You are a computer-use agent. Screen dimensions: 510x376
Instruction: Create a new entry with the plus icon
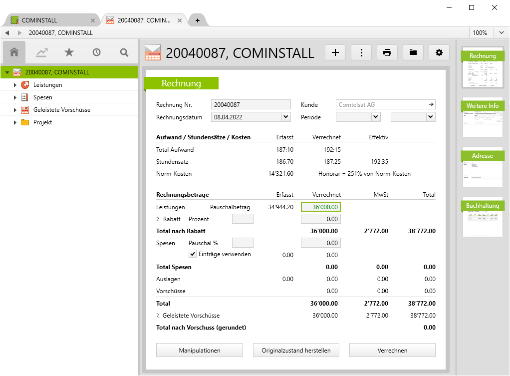pyautogui.click(x=335, y=52)
